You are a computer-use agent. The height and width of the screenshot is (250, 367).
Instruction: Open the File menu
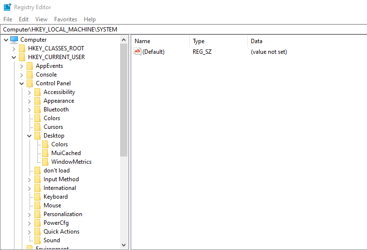pos(8,19)
